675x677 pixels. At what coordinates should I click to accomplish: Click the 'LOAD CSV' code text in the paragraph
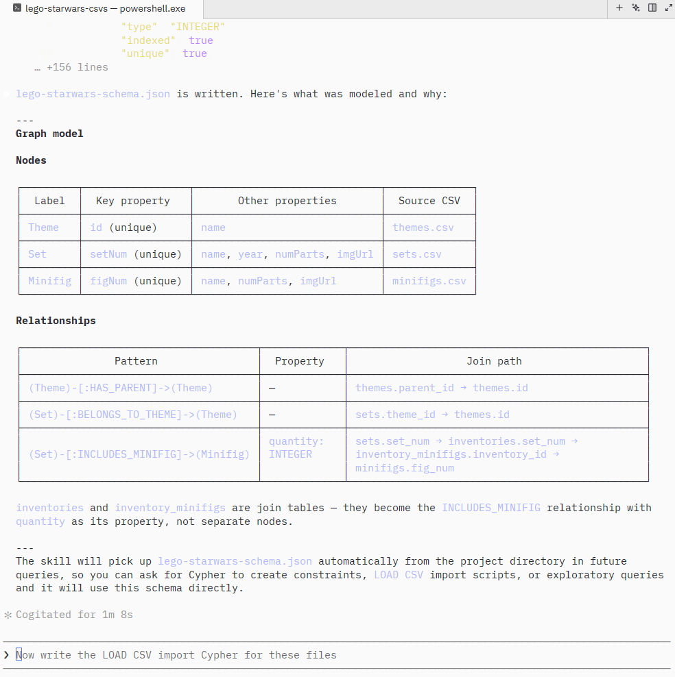399,575
